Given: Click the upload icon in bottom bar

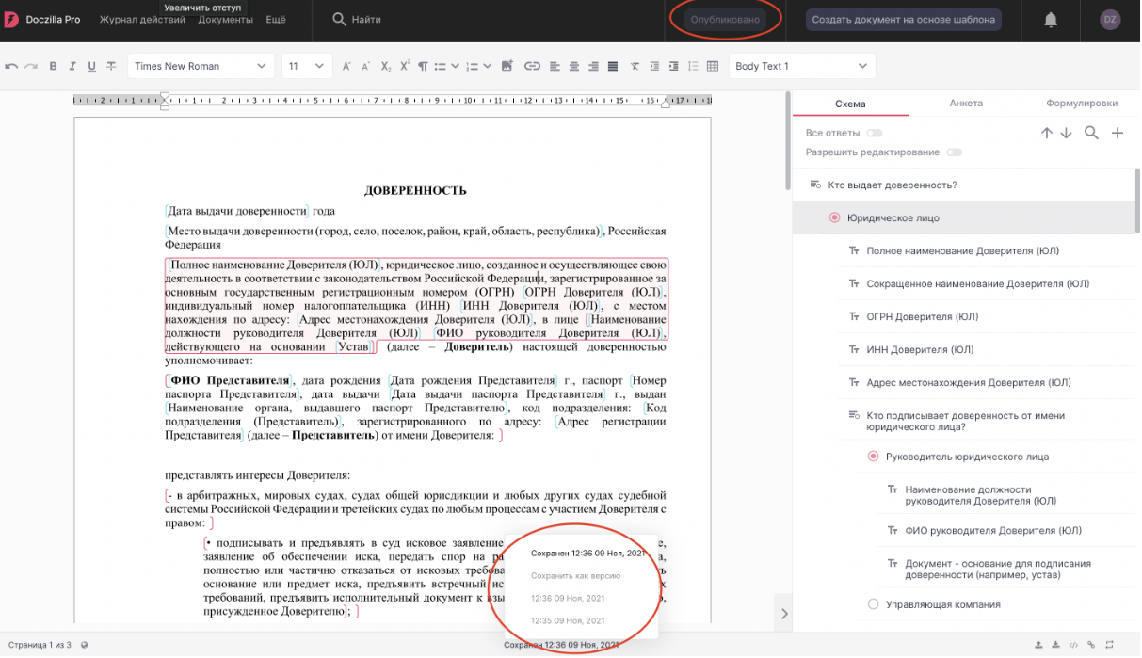Looking at the screenshot, I should pos(1038,645).
